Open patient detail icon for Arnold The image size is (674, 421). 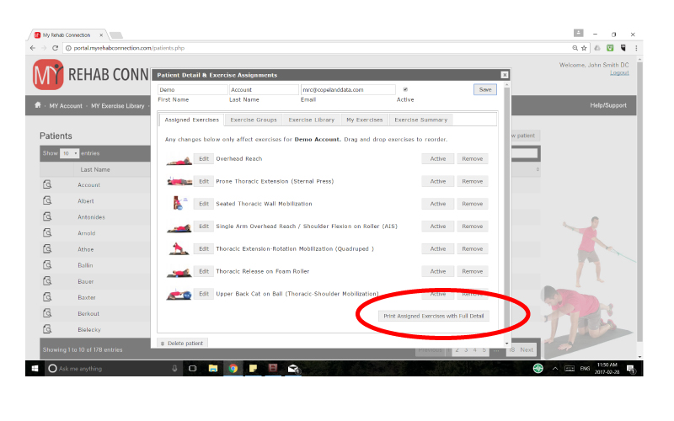pyautogui.click(x=47, y=233)
